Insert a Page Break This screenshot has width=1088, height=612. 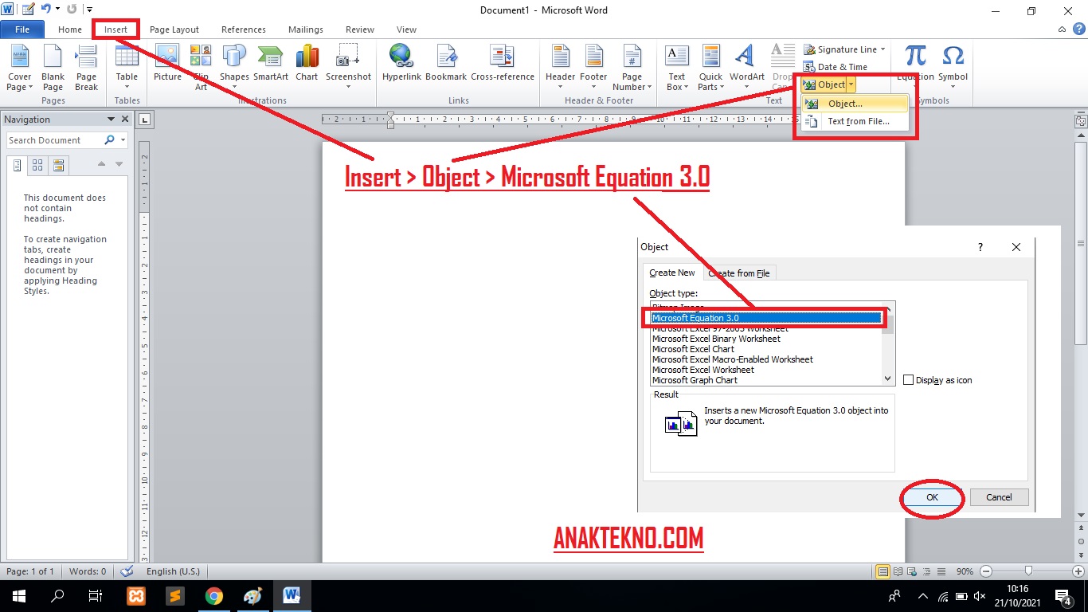[x=86, y=68]
